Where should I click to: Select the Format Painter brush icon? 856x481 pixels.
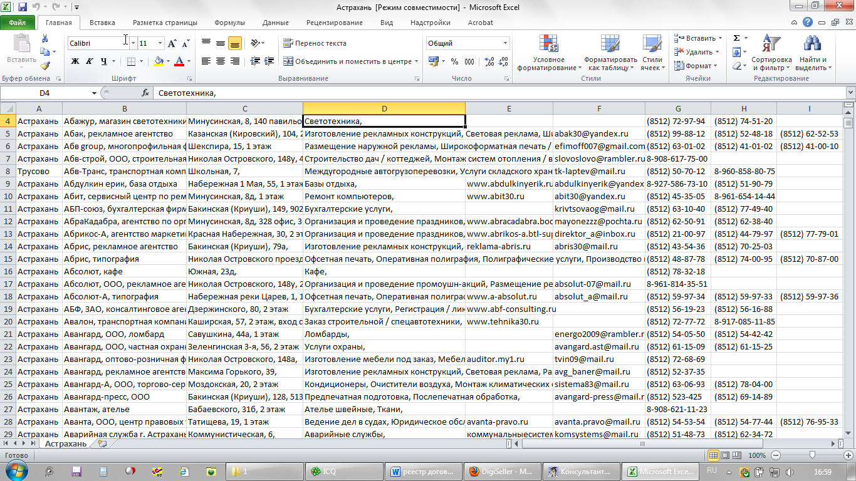click(45, 66)
